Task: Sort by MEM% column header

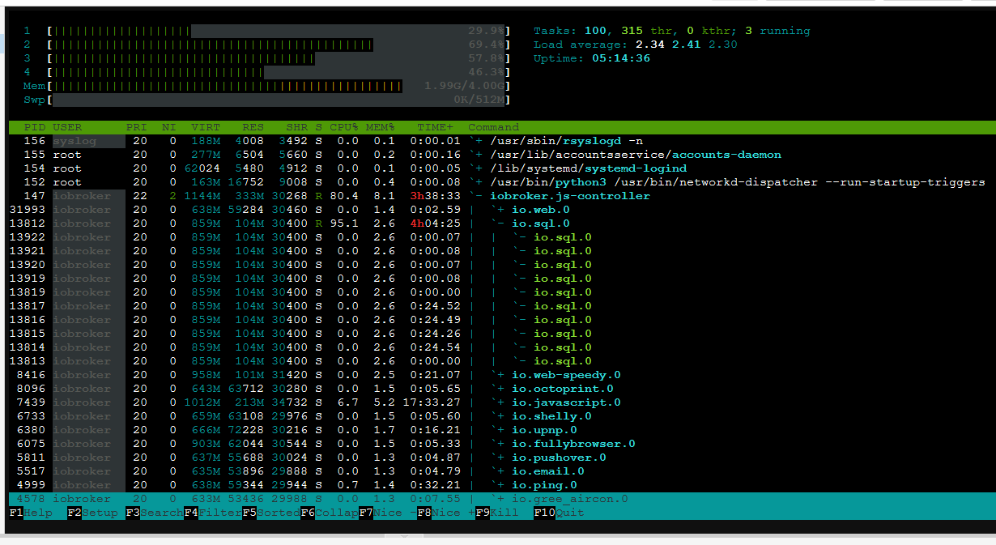Action: [381, 127]
